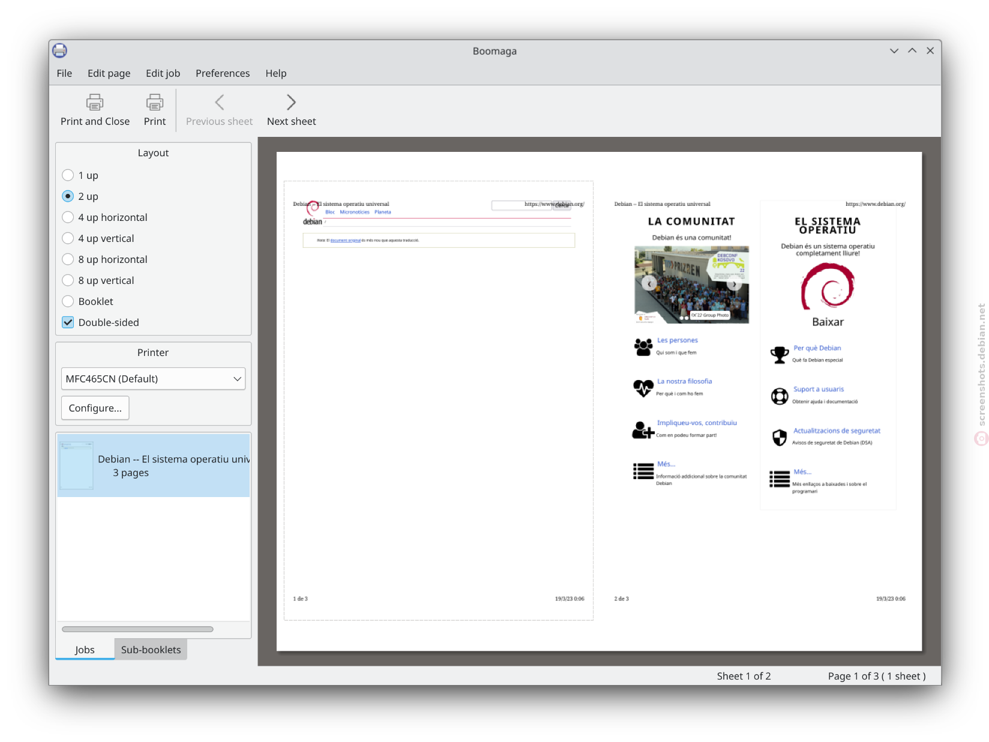989x742 pixels.
Task: Open the Help menu
Action: tap(276, 73)
